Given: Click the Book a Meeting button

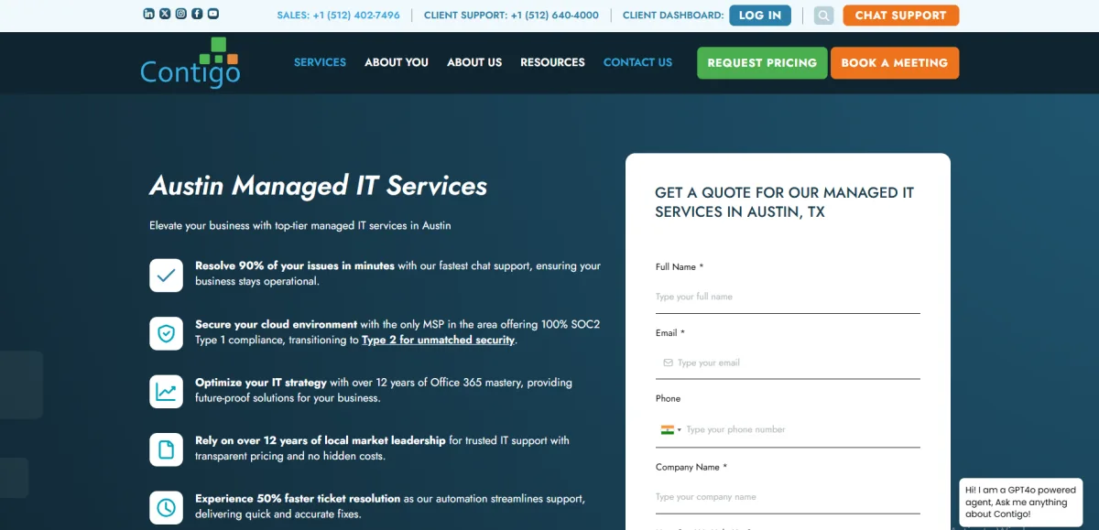Looking at the screenshot, I should (895, 63).
